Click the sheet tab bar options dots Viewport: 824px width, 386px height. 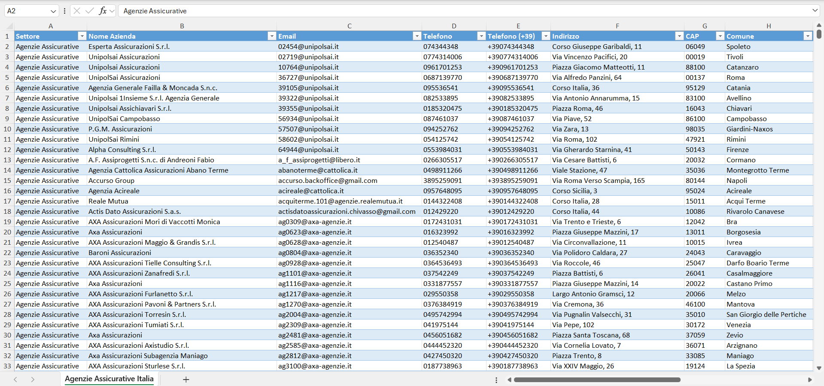click(496, 380)
